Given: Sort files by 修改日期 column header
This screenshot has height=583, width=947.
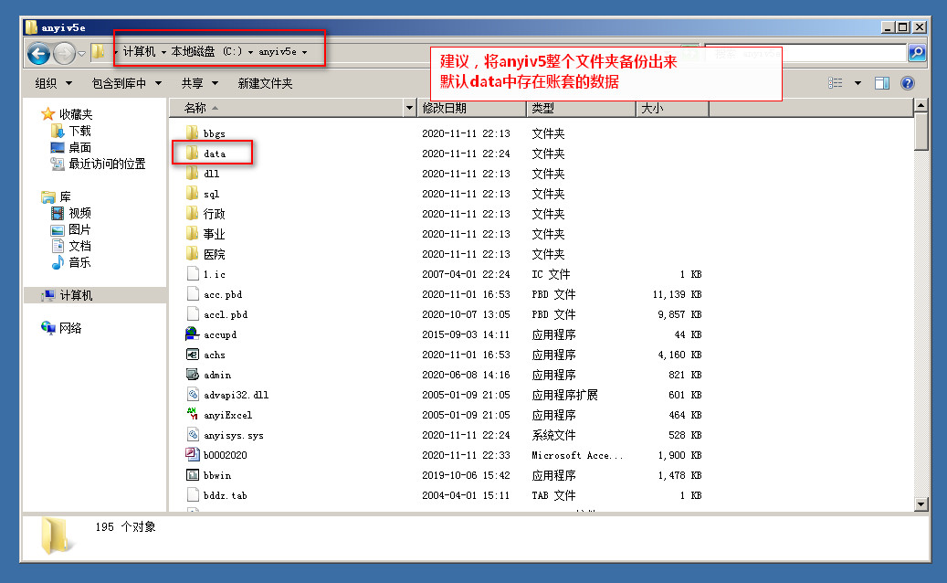Looking at the screenshot, I should (x=445, y=108).
